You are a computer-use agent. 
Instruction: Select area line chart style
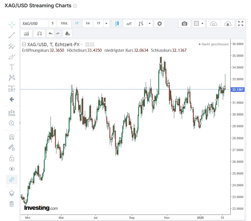click(x=129, y=23)
